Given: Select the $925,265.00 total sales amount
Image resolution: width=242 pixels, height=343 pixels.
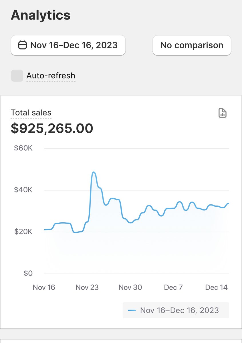Looking at the screenshot, I should (x=52, y=128).
